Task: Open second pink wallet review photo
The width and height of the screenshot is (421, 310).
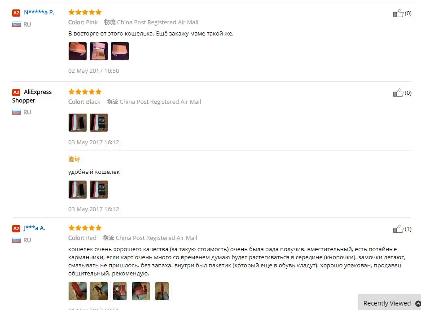Action: click(99, 51)
